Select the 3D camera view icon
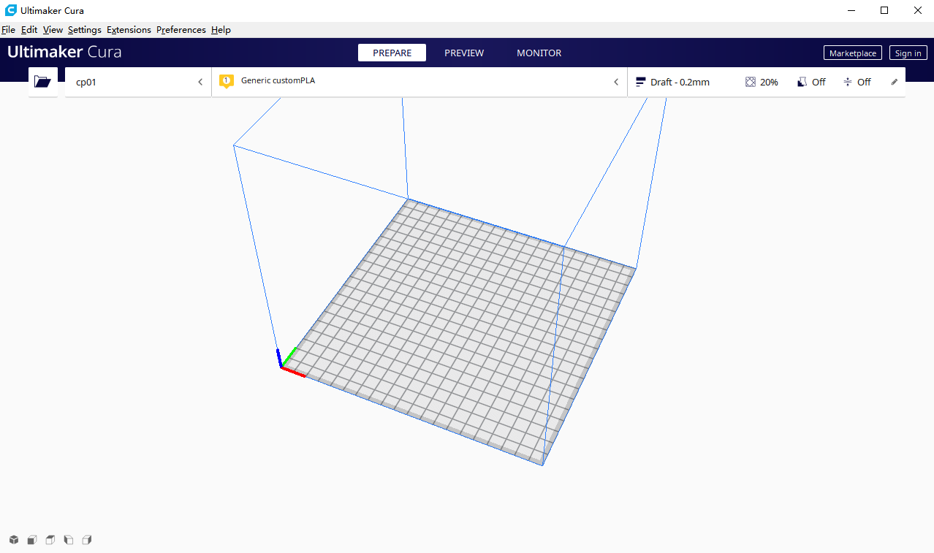The width and height of the screenshot is (934, 553). click(13, 540)
